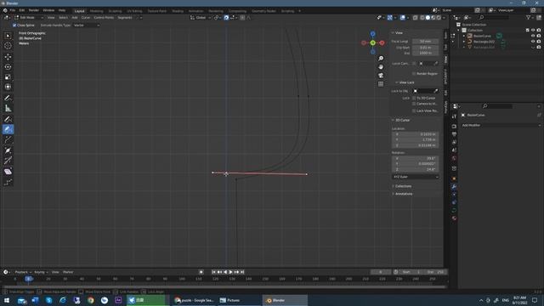Open the Add Modifier dropdown
544x306 pixels.
click(501, 125)
